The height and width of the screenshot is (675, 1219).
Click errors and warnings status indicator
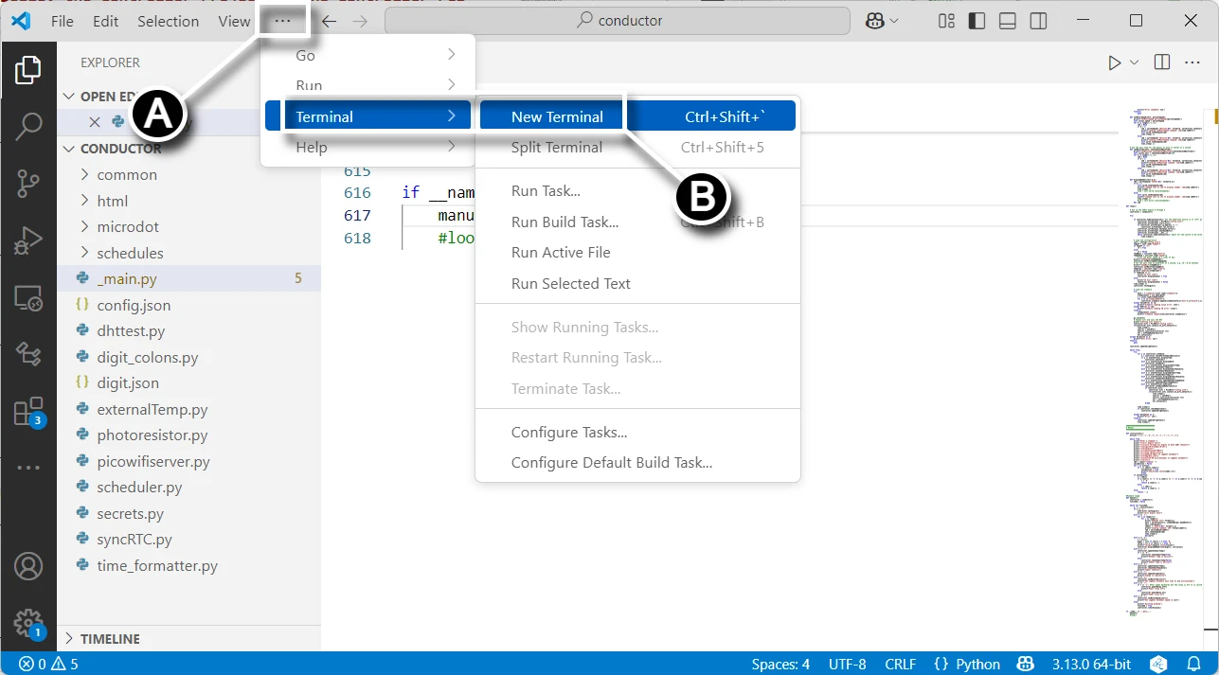tap(48, 664)
